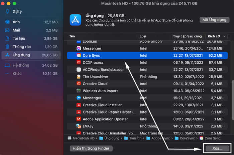234x155 pixels.
Task: Click the large App Store icon in header
Action: click(76, 20)
